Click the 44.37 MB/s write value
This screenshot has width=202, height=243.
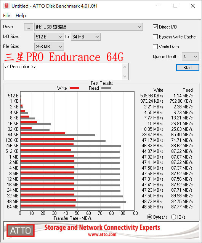point(152,151)
